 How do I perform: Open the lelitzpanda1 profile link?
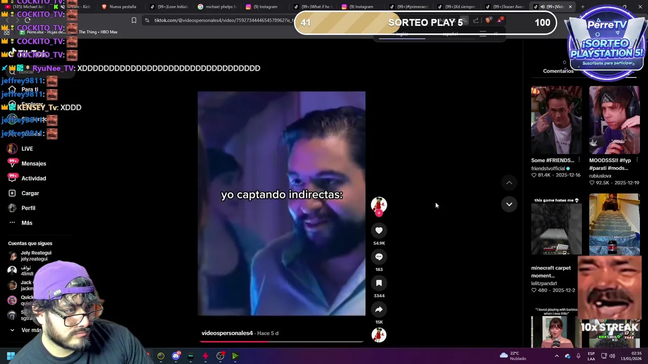click(x=544, y=284)
